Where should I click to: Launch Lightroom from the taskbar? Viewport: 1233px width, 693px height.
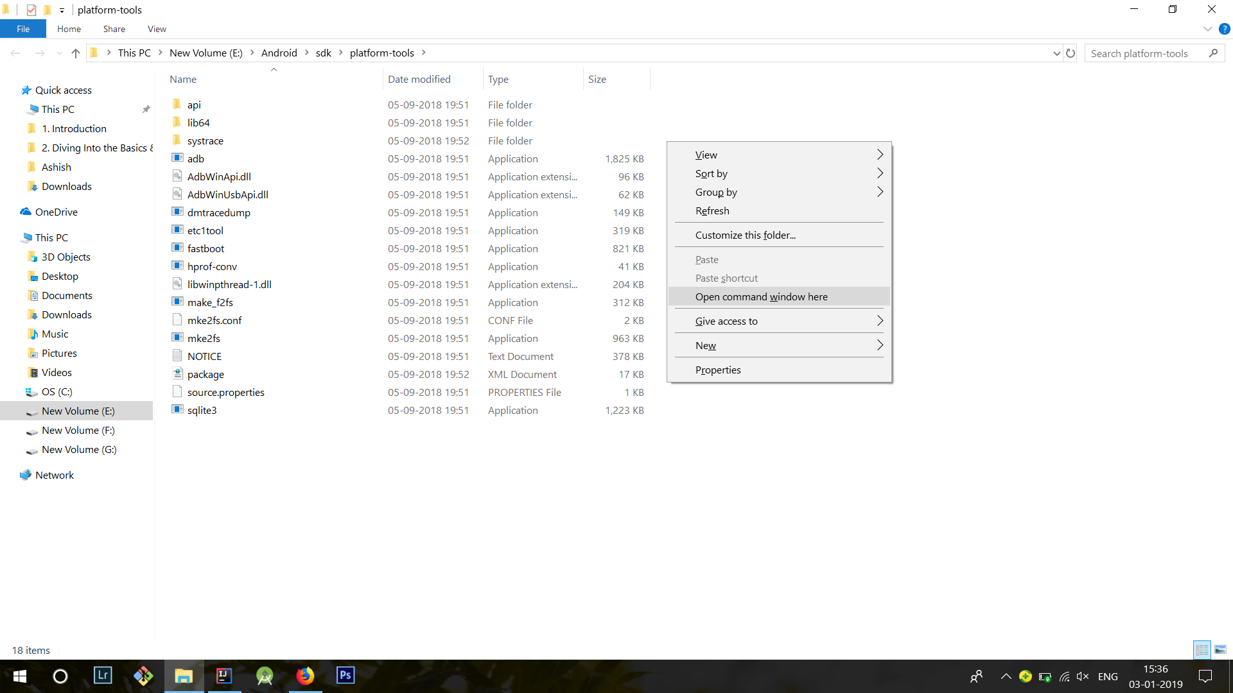(103, 676)
